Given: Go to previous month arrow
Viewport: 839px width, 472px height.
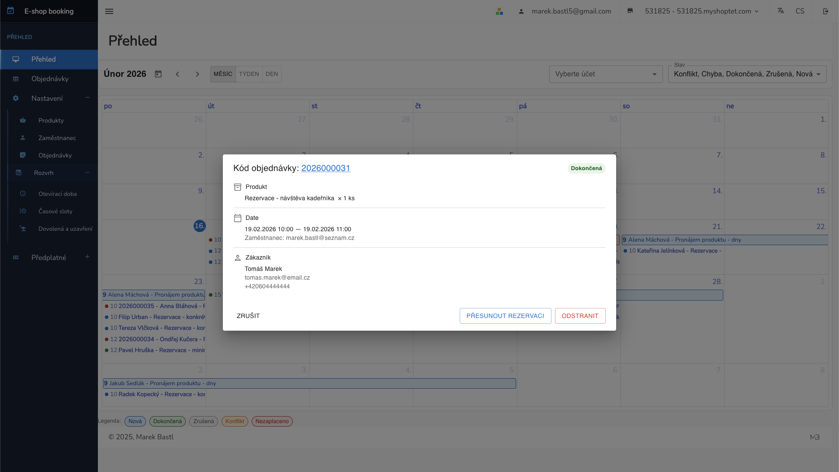Looking at the screenshot, I should [x=177, y=74].
